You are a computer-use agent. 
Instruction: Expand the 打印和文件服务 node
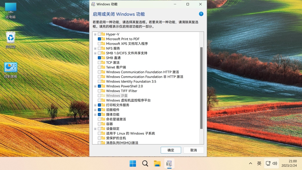[95, 105]
